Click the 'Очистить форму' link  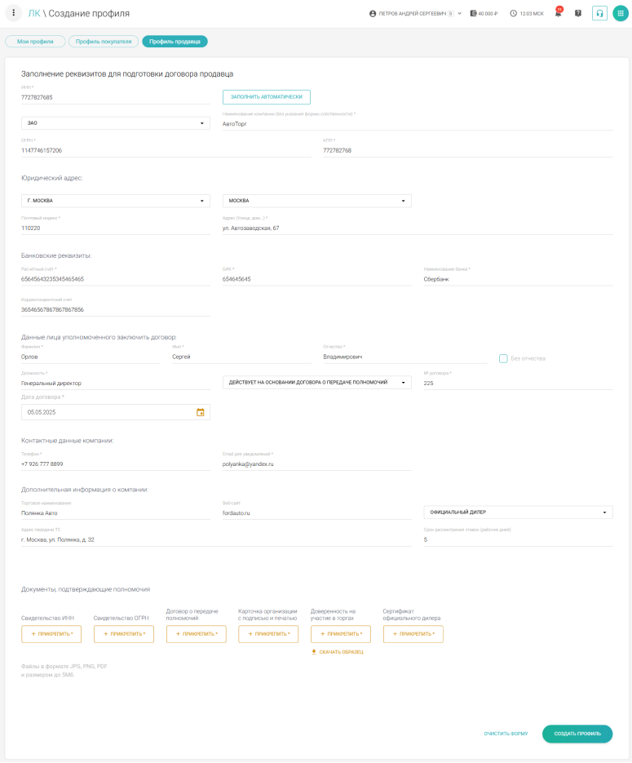[x=506, y=734]
